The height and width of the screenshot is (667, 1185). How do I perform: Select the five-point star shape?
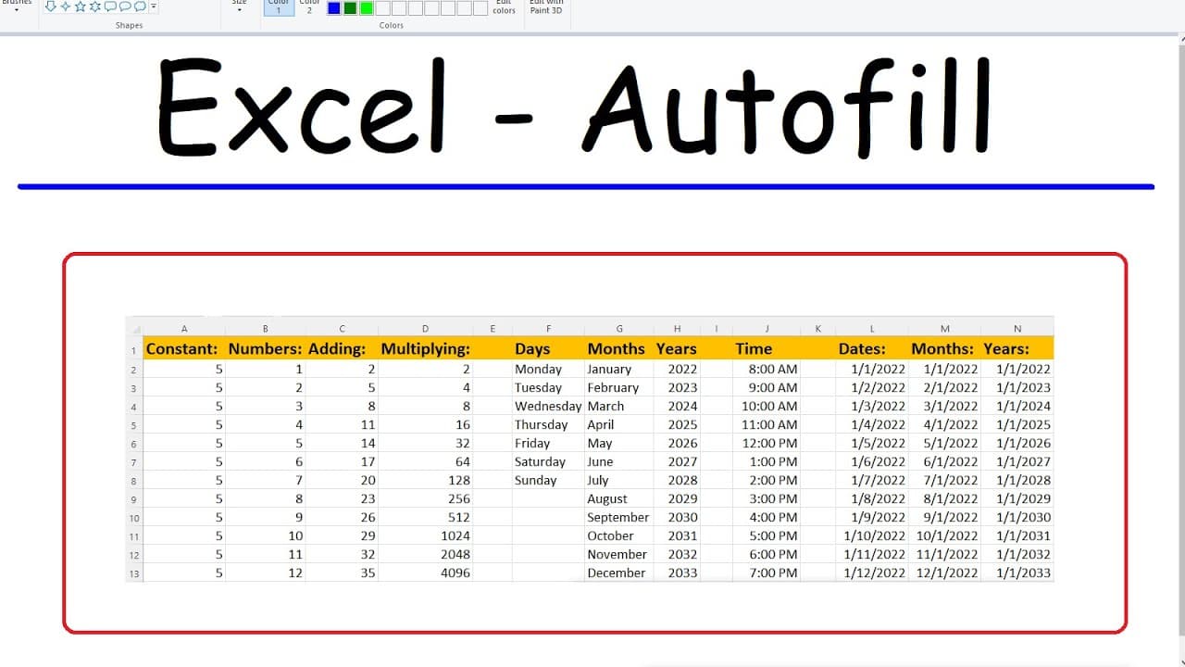click(x=81, y=6)
